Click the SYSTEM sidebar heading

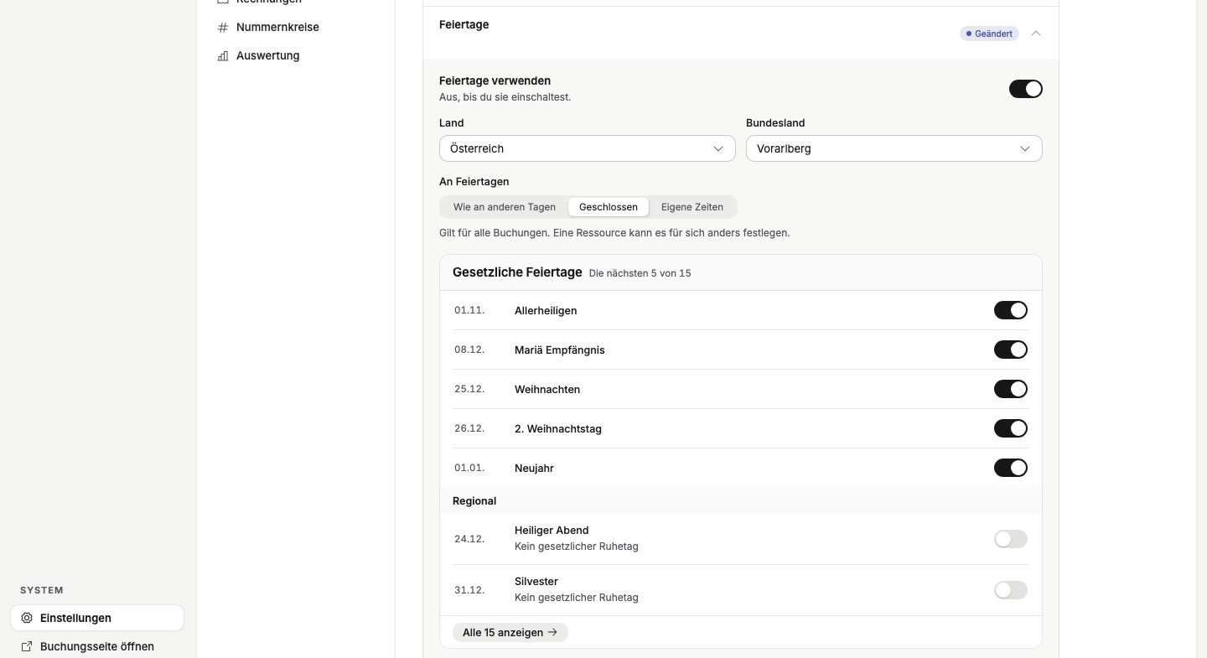click(42, 590)
